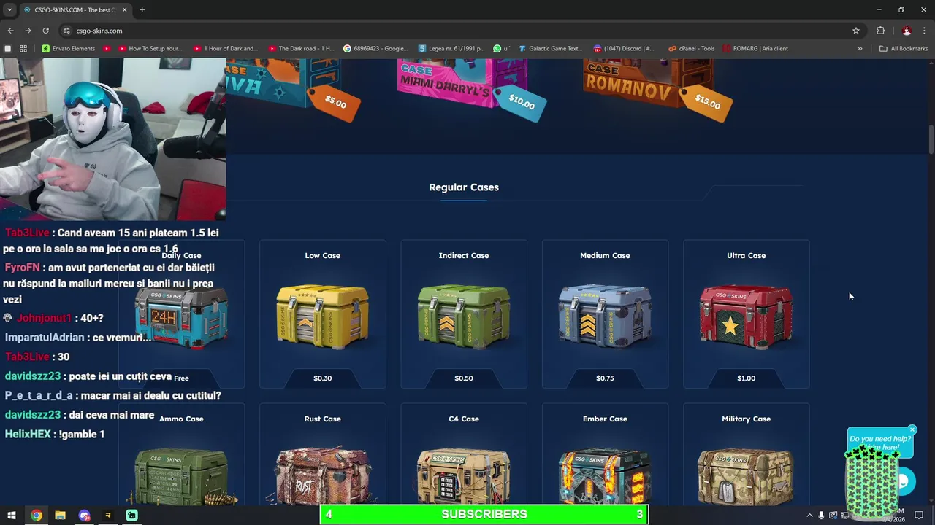935x525 pixels.
Task: Close the CSGO-SKINS.COM tab
Action: (124, 9)
